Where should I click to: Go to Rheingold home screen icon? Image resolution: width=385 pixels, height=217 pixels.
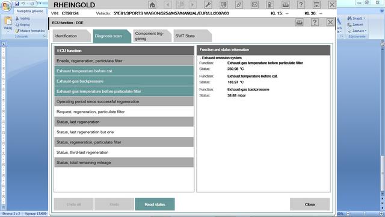point(152,5)
